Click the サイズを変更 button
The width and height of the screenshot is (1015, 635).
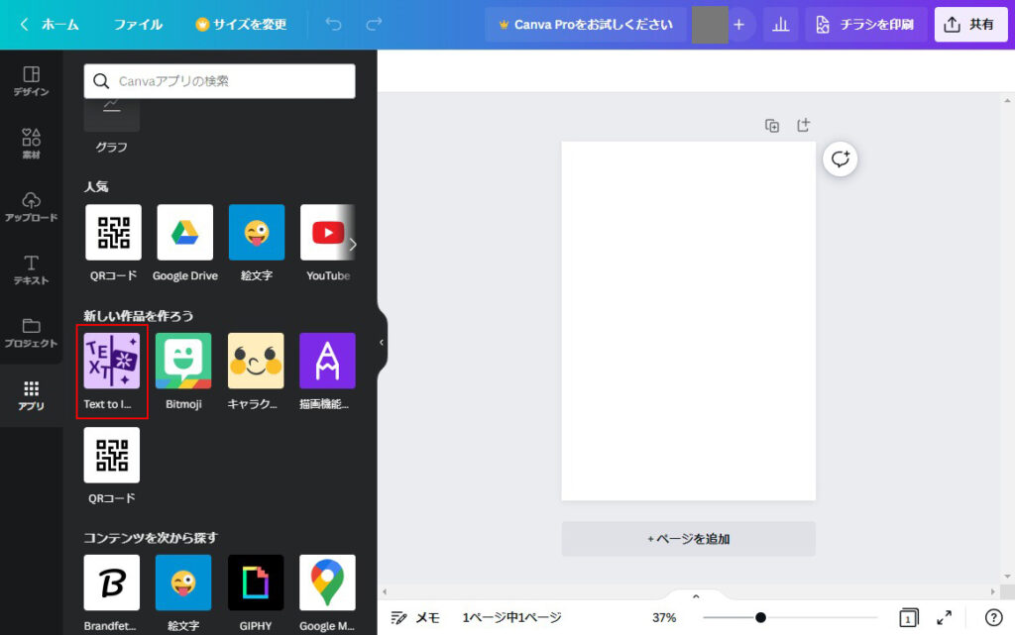241,25
